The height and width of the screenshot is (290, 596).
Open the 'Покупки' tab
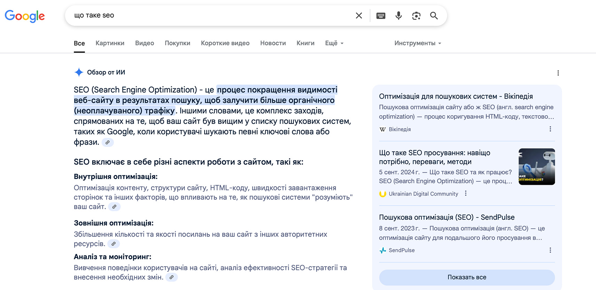pyautogui.click(x=178, y=43)
